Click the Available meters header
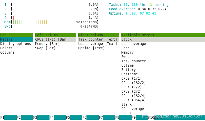 tap(163, 35)
